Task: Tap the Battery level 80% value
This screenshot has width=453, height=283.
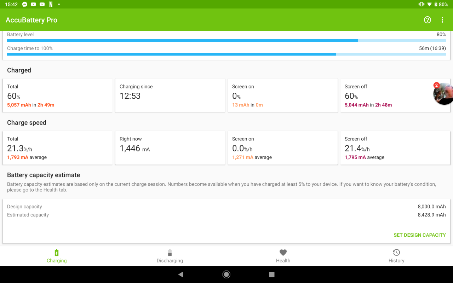Action: point(441,35)
